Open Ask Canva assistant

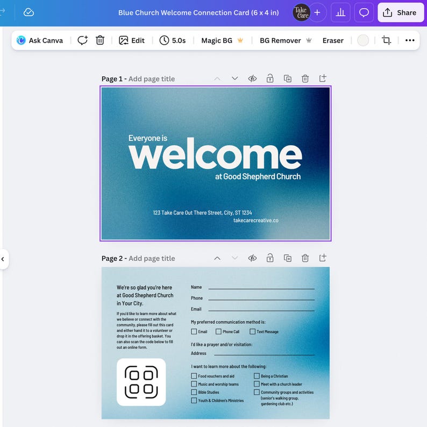[x=39, y=40]
